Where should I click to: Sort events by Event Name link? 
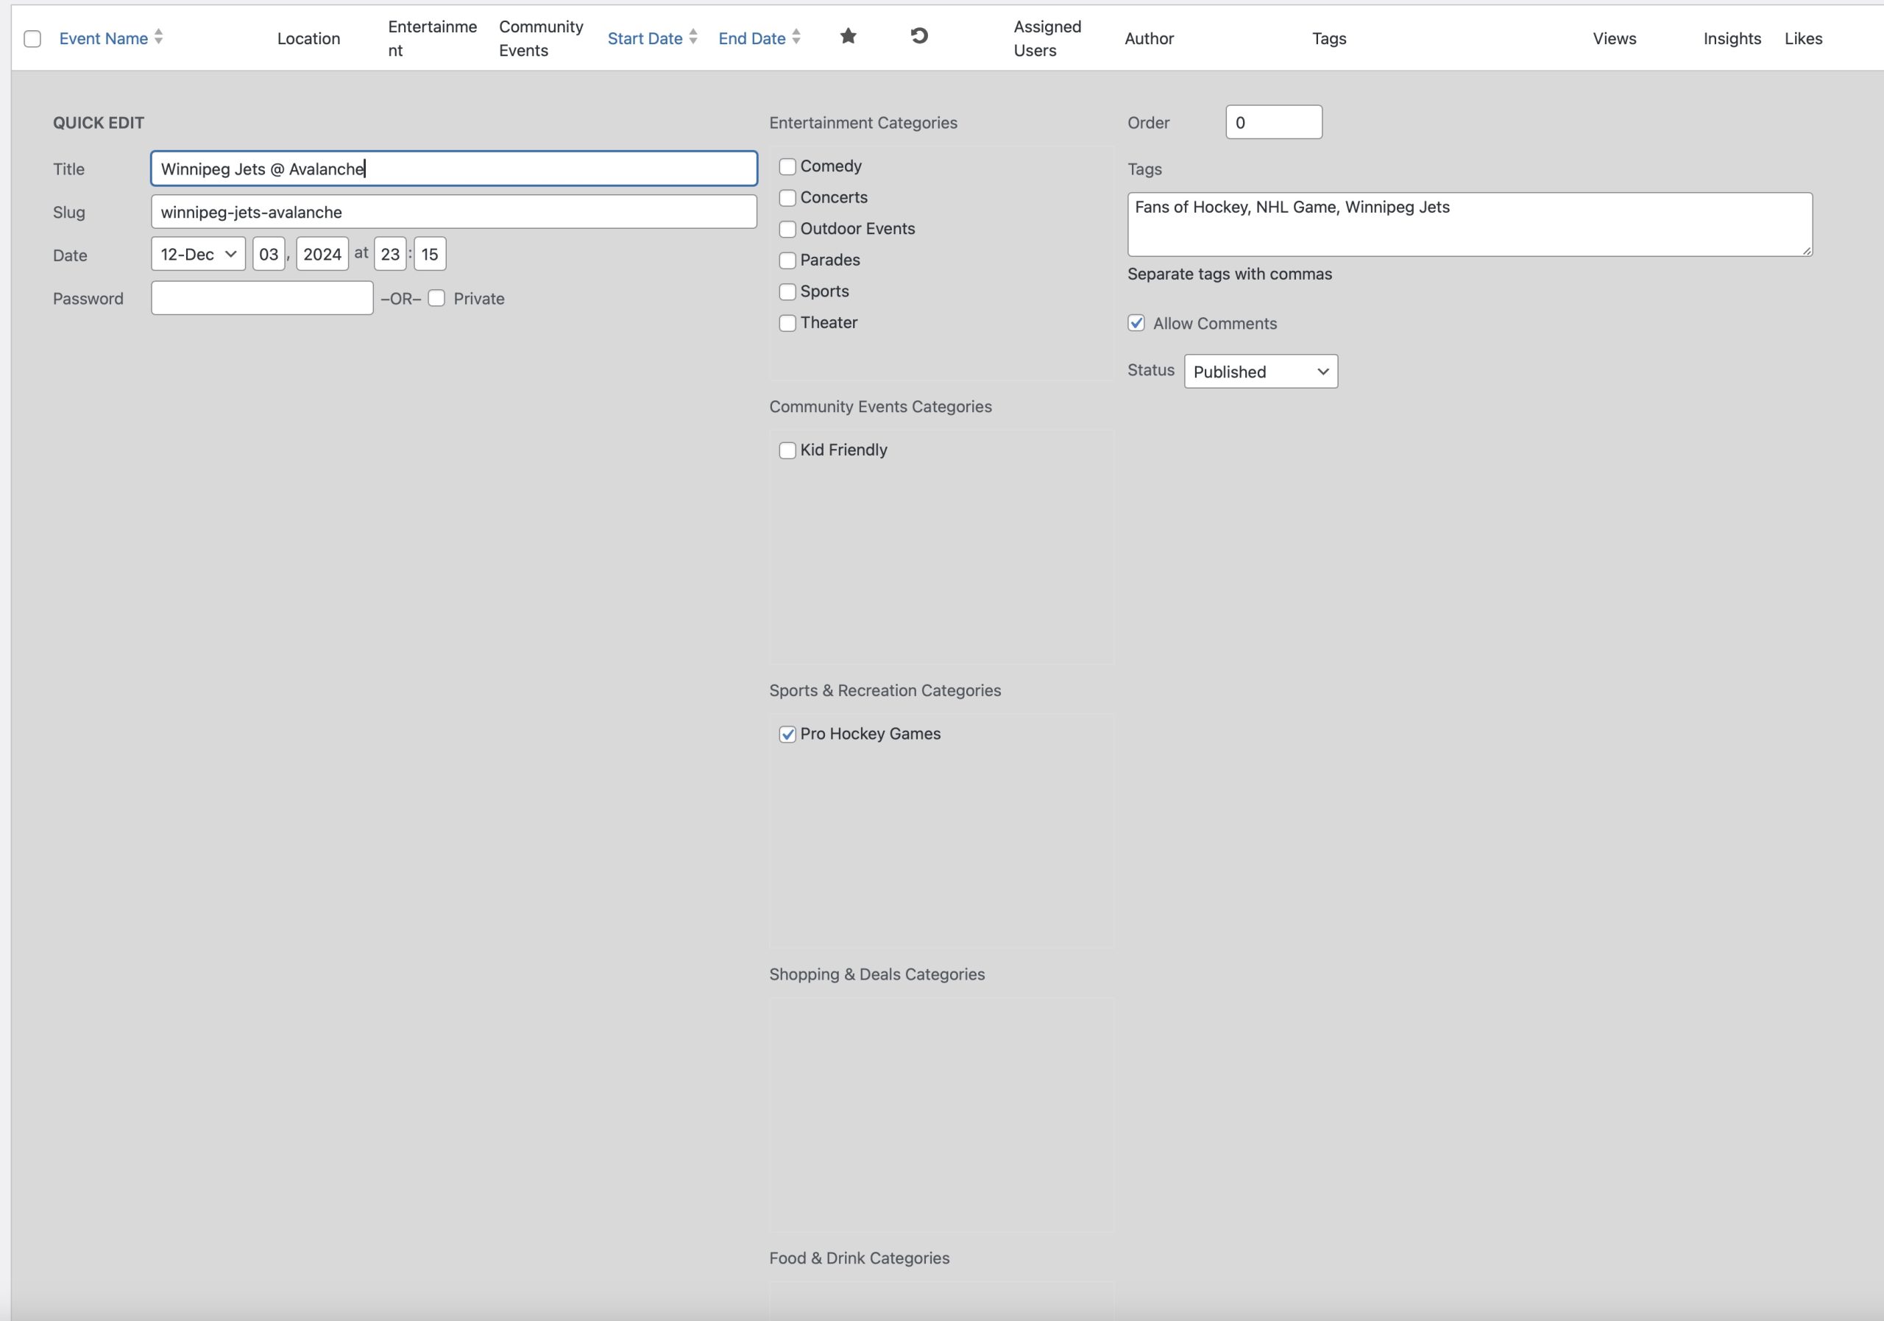pos(103,38)
